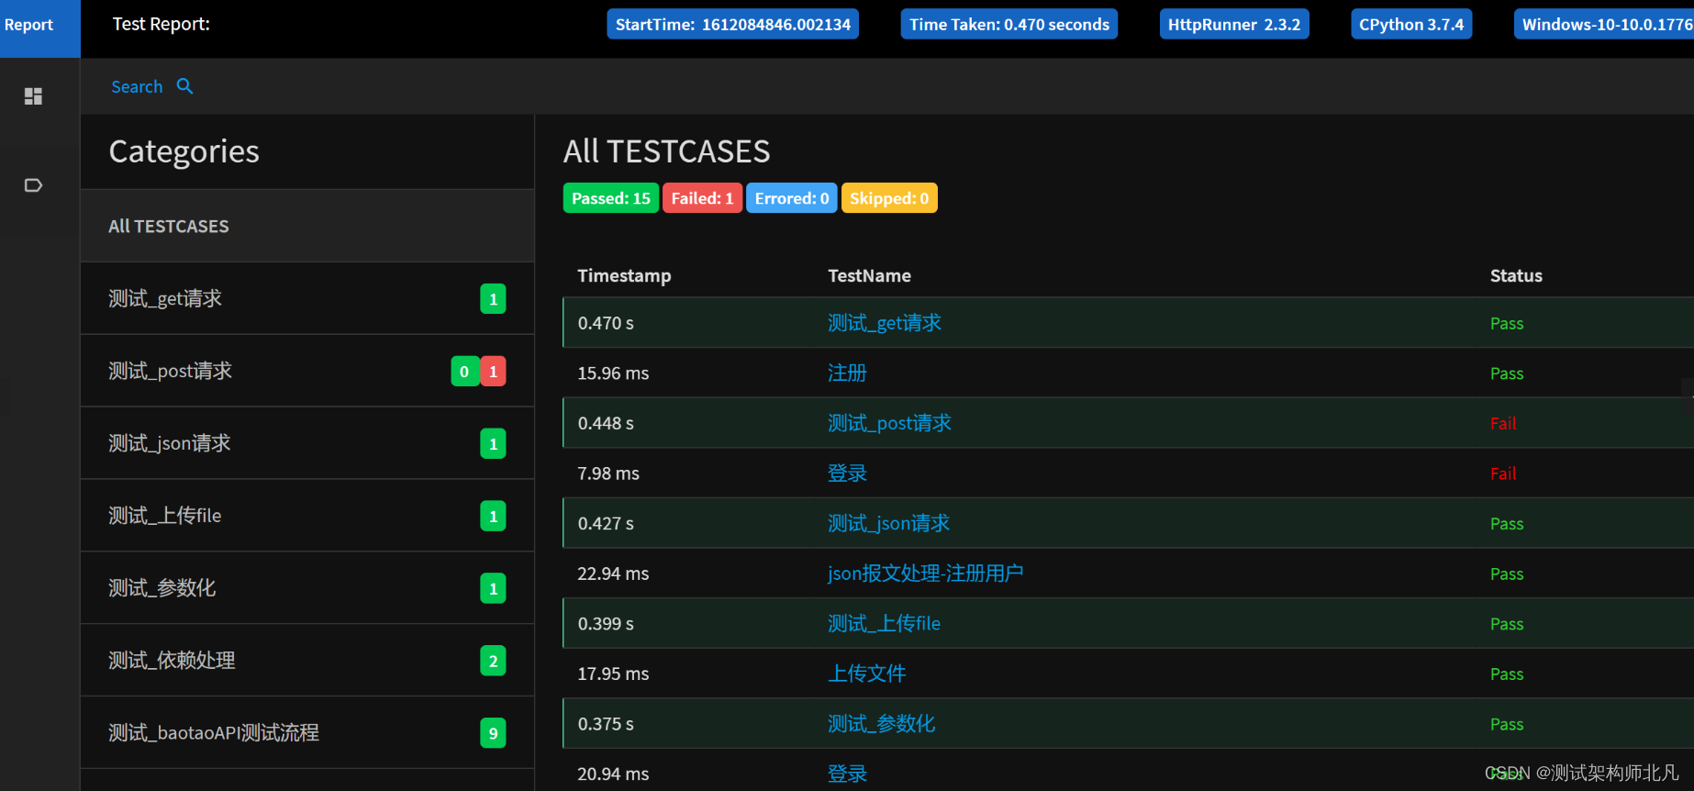Click the TestName column header
The image size is (1694, 791).
point(870,276)
